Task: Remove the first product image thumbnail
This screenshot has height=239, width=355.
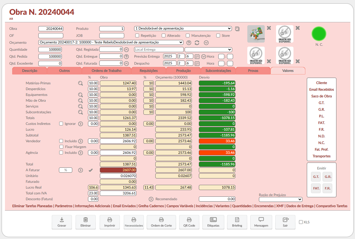Action: point(269,28)
